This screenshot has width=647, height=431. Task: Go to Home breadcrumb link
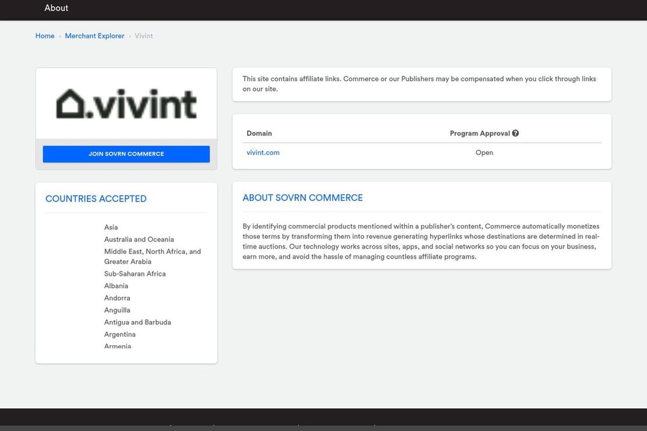(x=45, y=36)
